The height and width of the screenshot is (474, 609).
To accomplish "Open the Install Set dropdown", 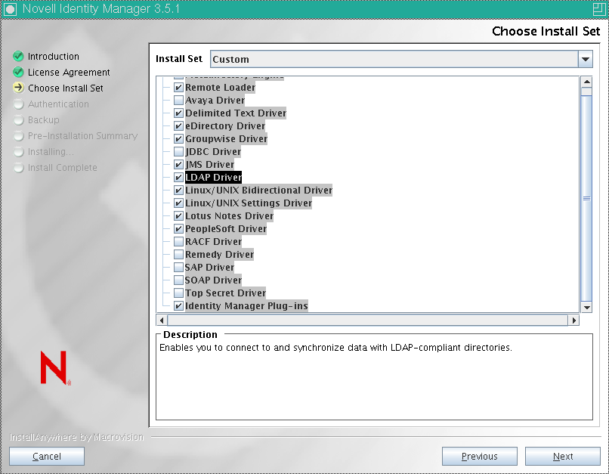I will (x=586, y=59).
